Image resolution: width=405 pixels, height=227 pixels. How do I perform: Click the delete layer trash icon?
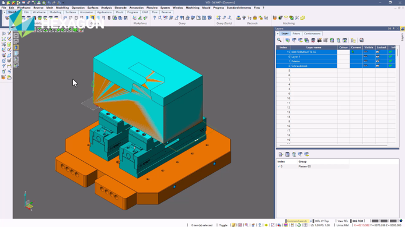(338, 40)
